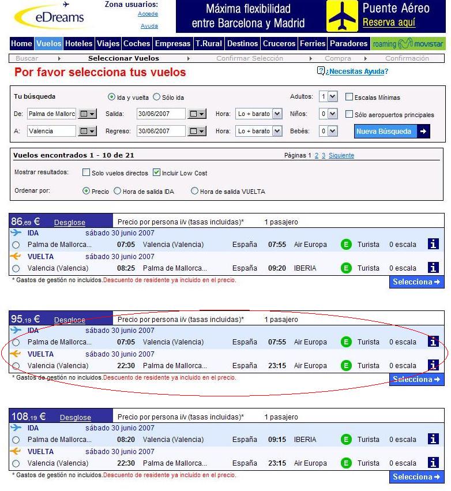Select 08:20 IBERIA outbound radio in 108,19 € result

[x=16, y=440]
